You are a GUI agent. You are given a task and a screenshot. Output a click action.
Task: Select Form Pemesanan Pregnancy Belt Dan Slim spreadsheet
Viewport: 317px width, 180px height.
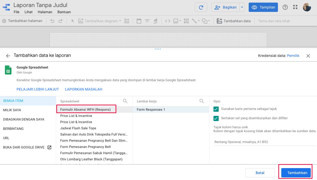pos(94,140)
